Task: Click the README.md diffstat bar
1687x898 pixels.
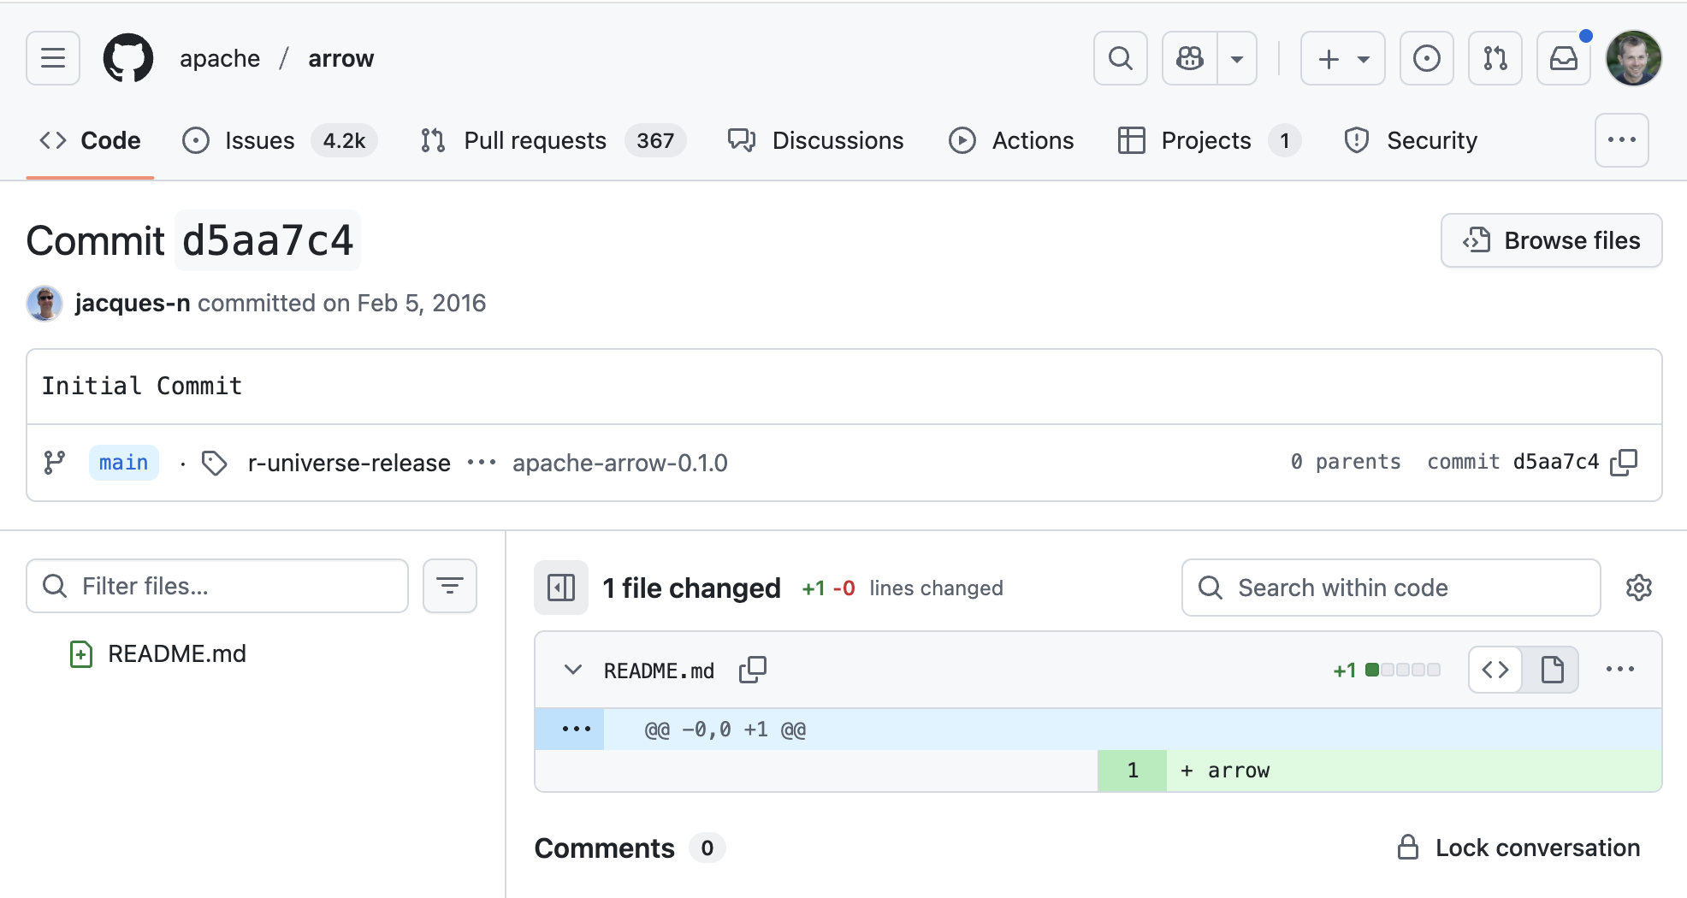Action: click(x=1402, y=670)
